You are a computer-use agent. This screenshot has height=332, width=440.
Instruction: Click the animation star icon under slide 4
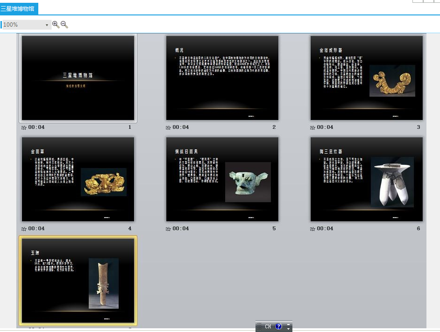[24, 229]
